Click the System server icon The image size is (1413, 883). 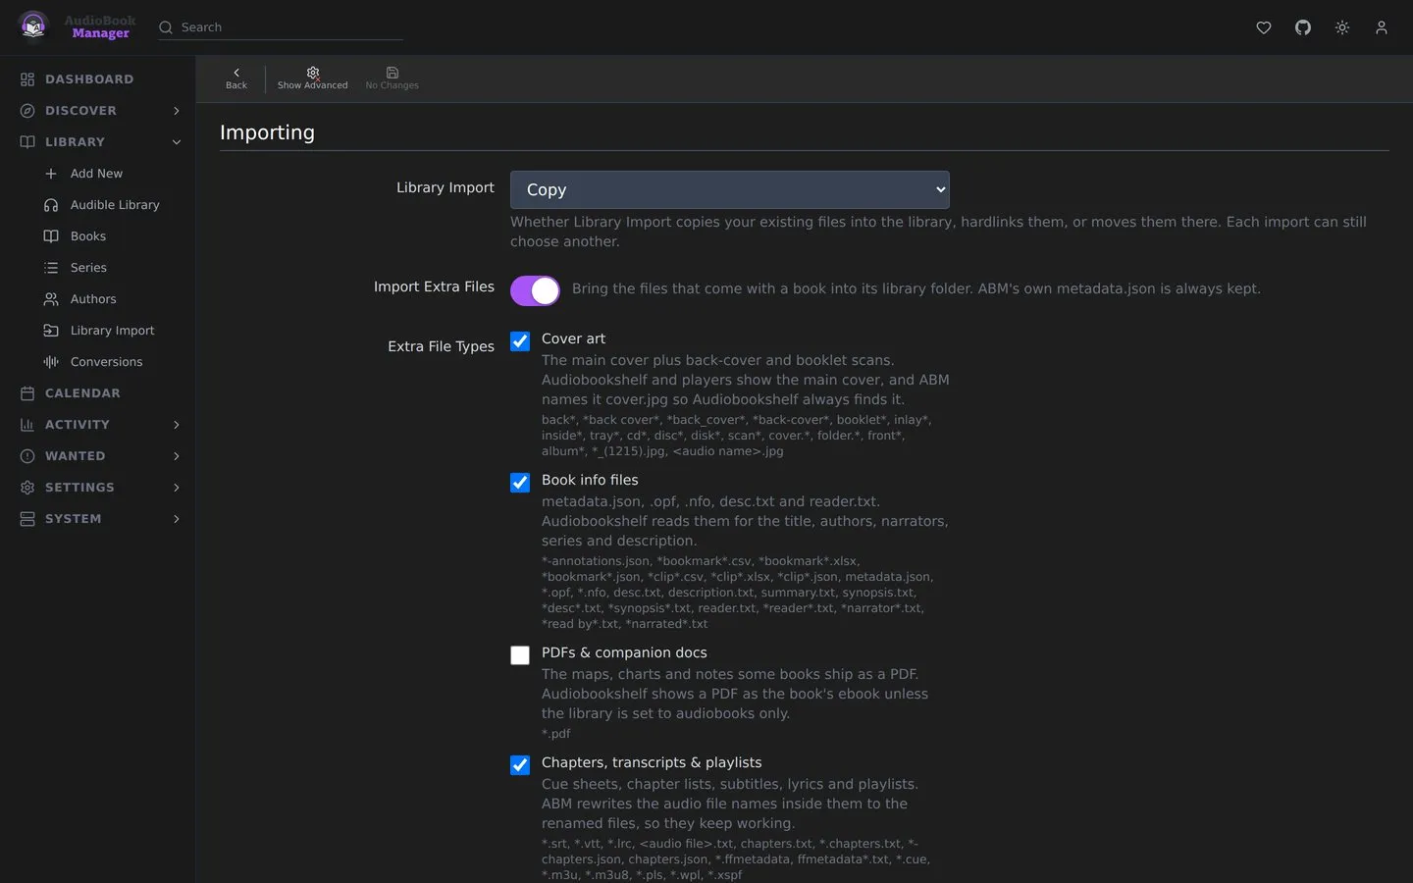tap(27, 519)
